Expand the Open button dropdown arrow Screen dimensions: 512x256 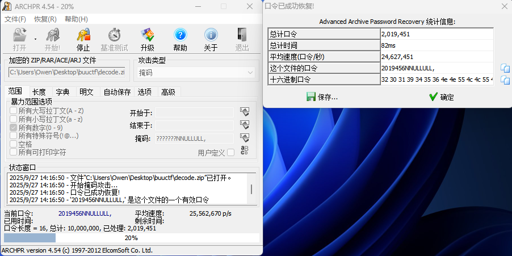tap(35, 39)
